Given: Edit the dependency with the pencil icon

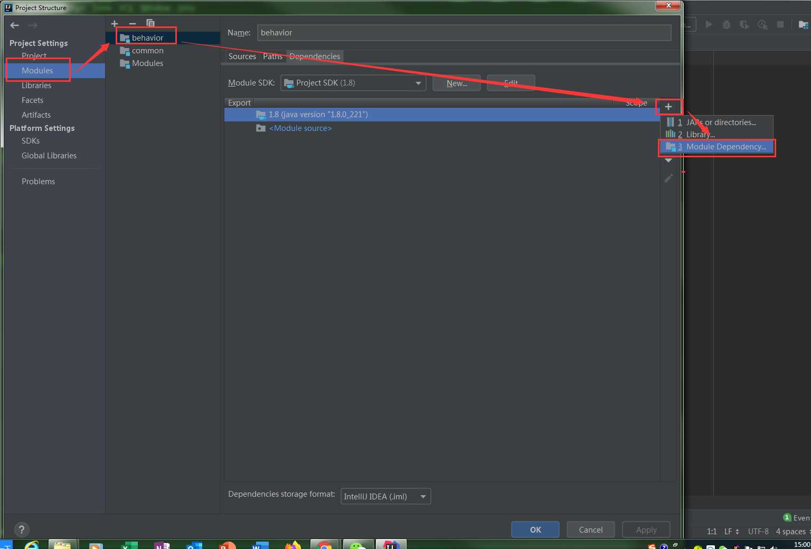Looking at the screenshot, I should pyautogui.click(x=668, y=178).
